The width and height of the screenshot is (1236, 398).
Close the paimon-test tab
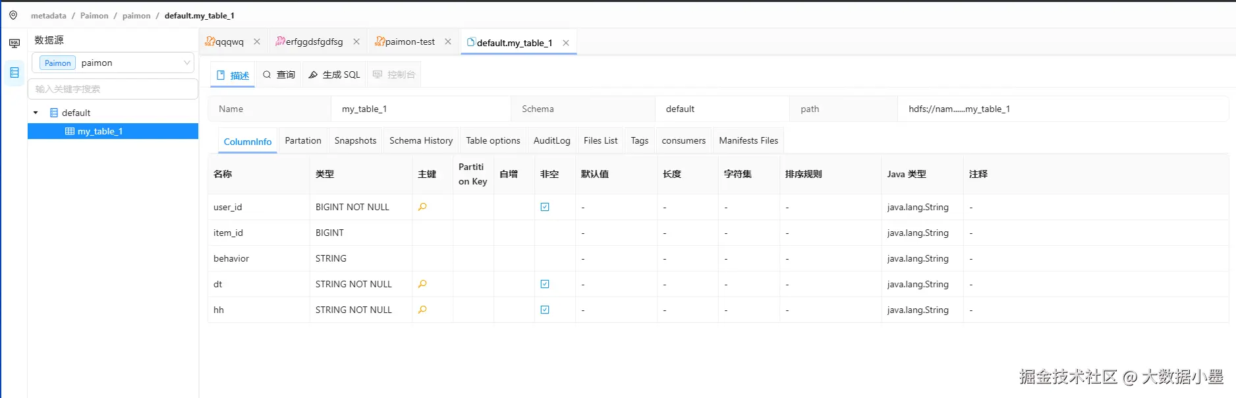coord(448,42)
